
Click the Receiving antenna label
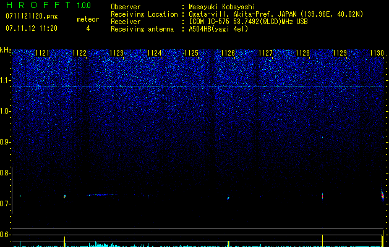[142, 29]
